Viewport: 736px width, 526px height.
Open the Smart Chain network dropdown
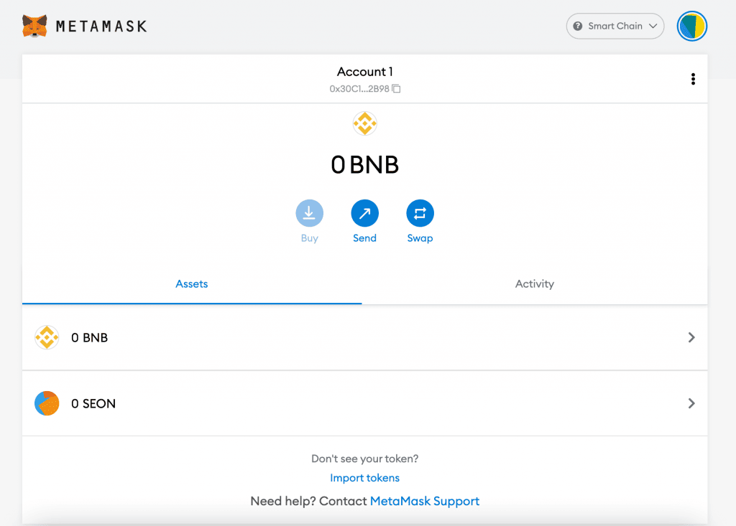(x=615, y=27)
